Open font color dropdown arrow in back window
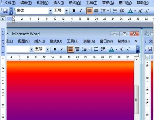This screenshot has height=120, width=154. pos(135,11)
